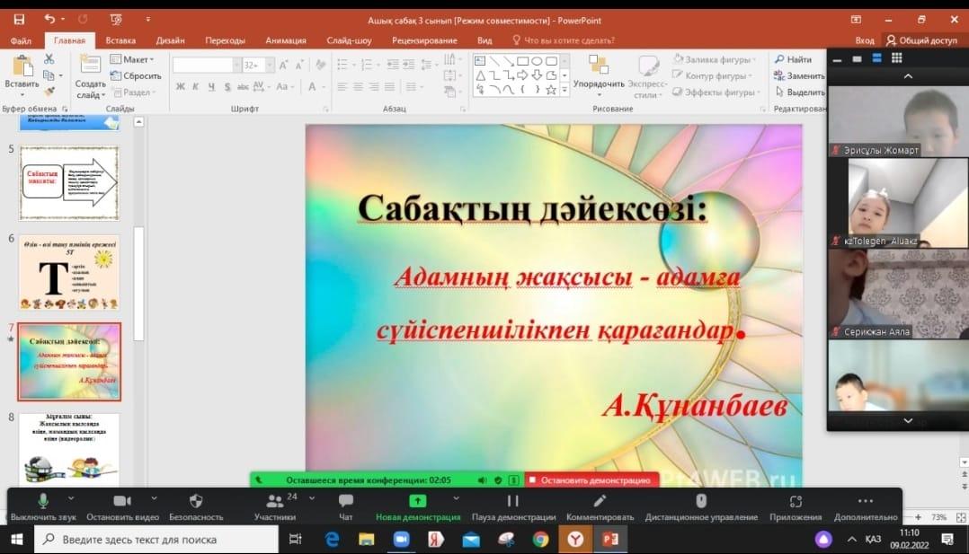This screenshot has width=969, height=554.
Task: Toggle bold Ж formatting
Action: [180, 86]
